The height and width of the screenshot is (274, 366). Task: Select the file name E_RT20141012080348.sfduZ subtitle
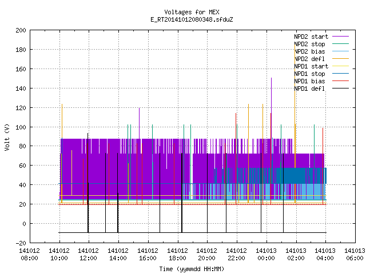pos(192,19)
